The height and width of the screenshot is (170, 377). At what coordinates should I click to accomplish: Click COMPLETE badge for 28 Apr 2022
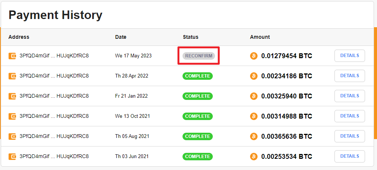(x=197, y=76)
